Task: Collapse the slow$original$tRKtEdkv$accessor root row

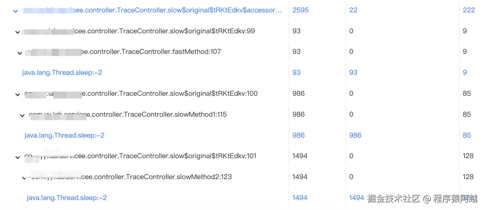Action: tap(15, 11)
